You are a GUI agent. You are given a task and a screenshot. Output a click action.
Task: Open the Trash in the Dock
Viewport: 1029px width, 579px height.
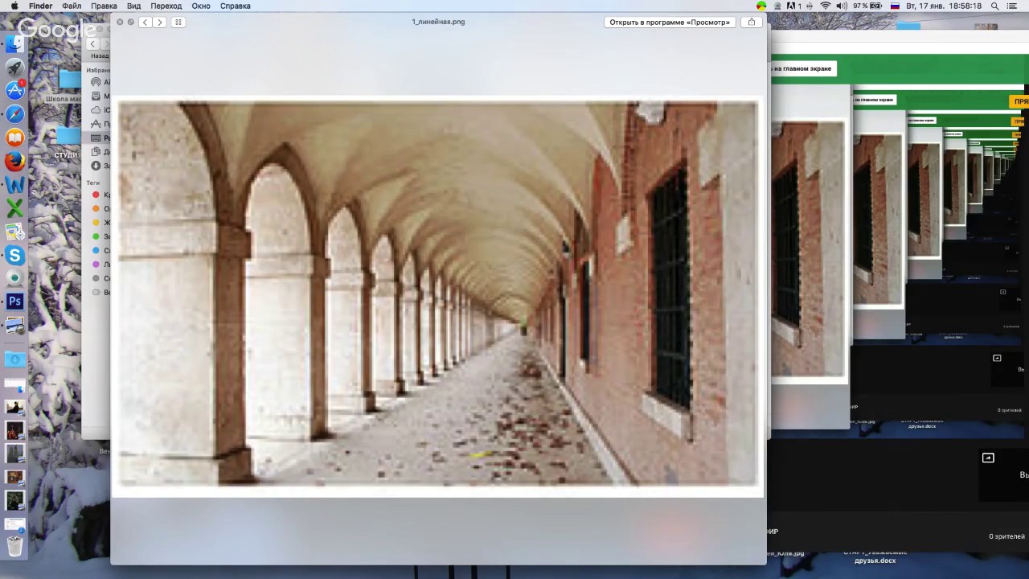pyautogui.click(x=15, y=547)
